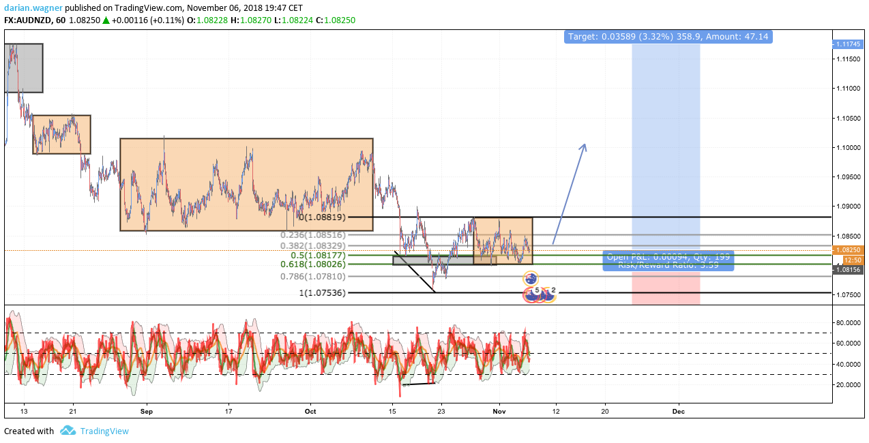This screenshot has width=869, height=443.
Task: Click the Nov label on the time axis
Action: click(499, 411)
